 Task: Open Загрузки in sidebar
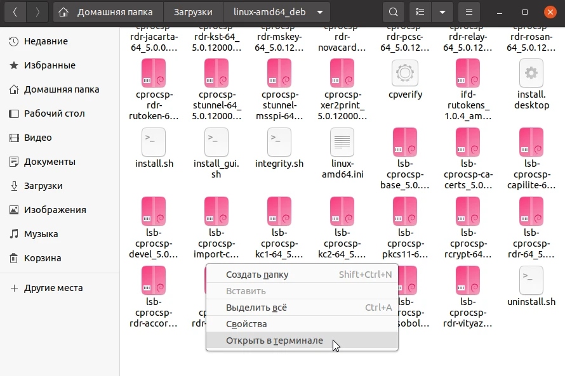(x=60, y=186)
